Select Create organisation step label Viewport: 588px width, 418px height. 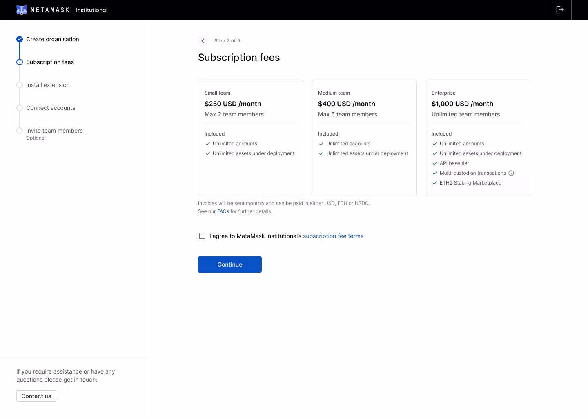[53, 39]
